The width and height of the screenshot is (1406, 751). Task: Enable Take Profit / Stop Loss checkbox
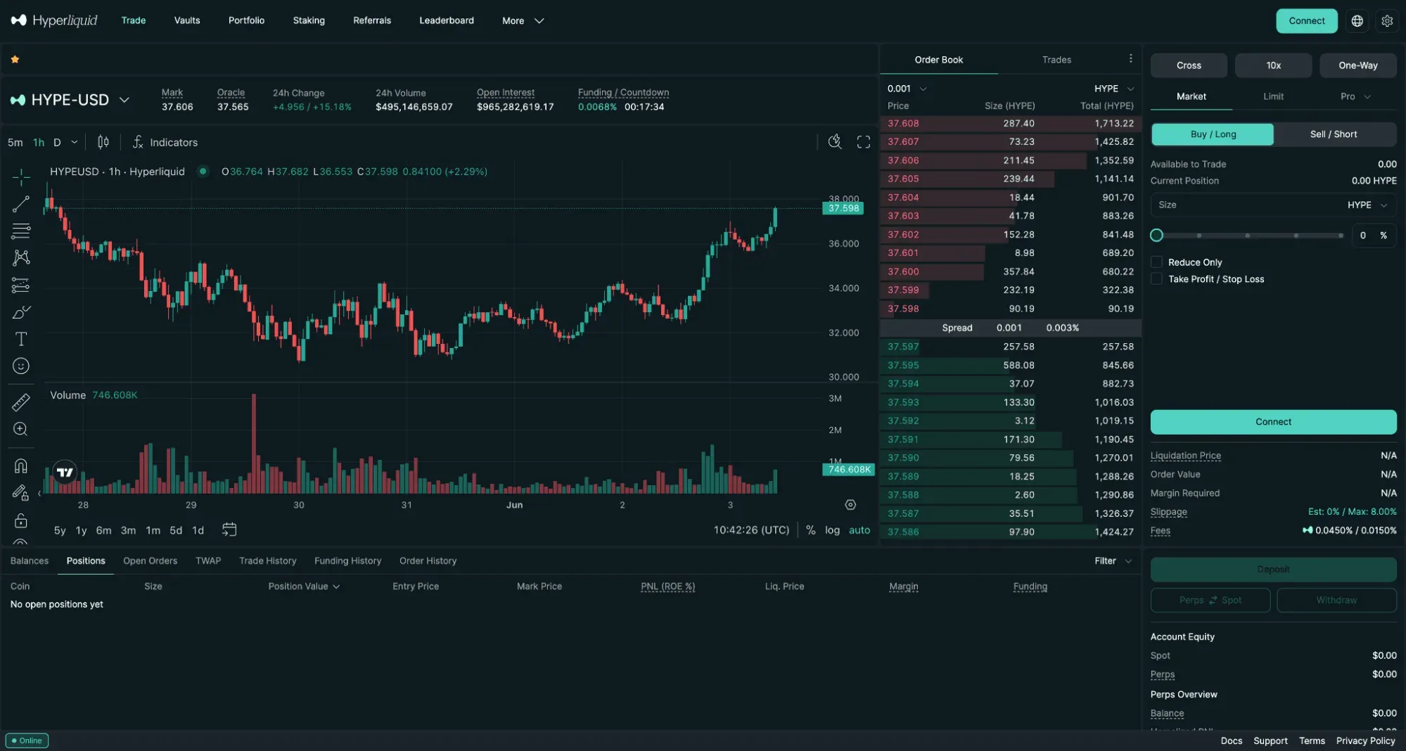click(1156, 279)
